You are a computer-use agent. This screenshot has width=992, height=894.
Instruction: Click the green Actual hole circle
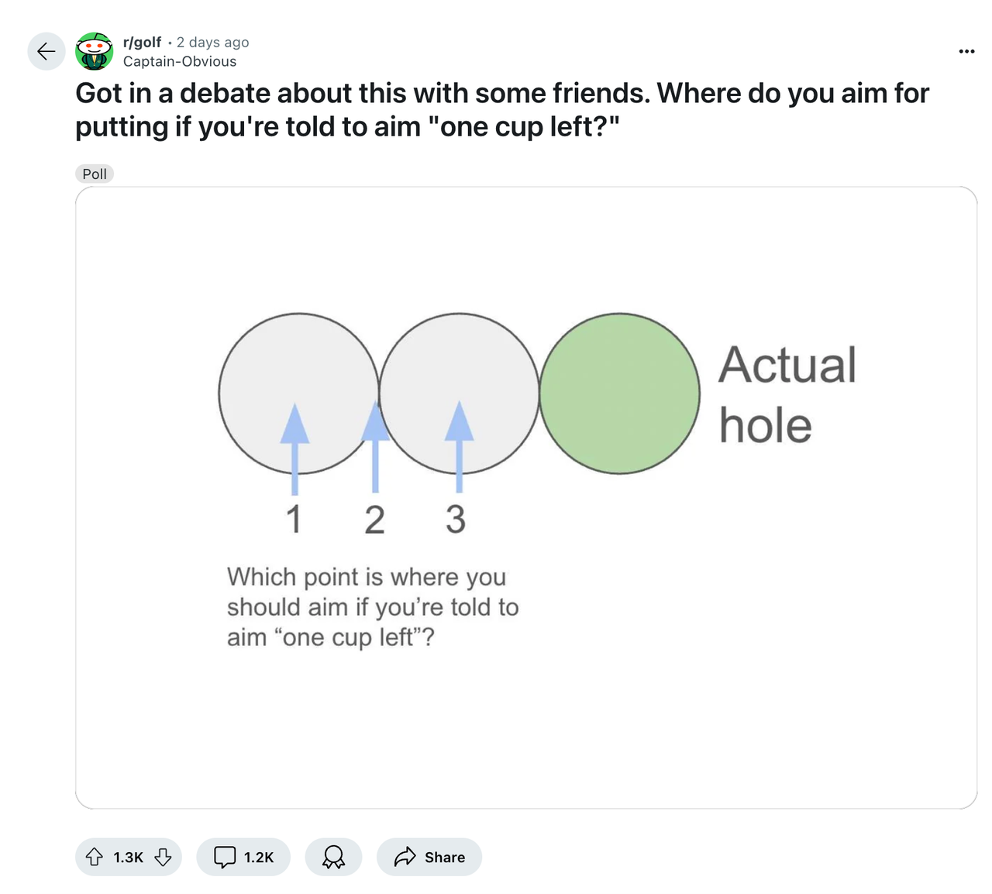click(619, 394)
